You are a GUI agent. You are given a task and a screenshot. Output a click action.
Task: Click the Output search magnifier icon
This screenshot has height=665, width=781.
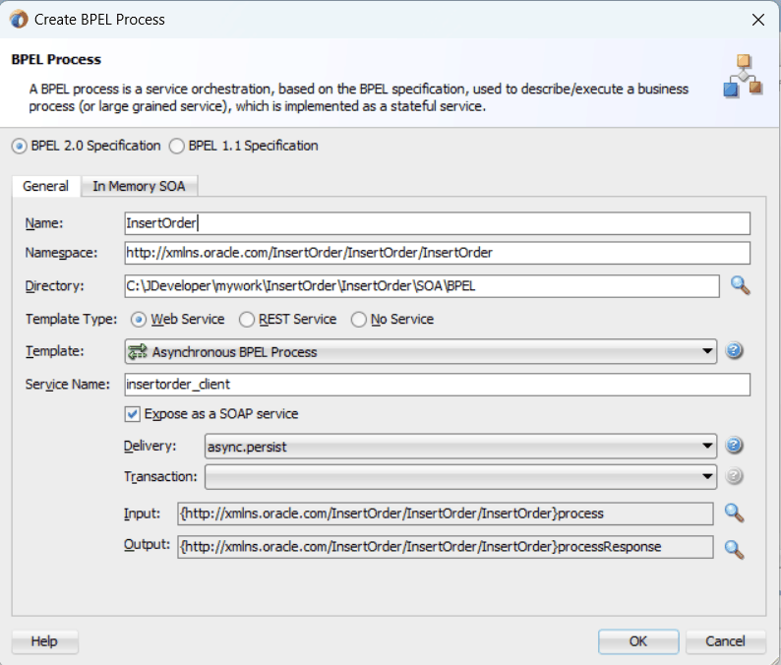point(734,547)
